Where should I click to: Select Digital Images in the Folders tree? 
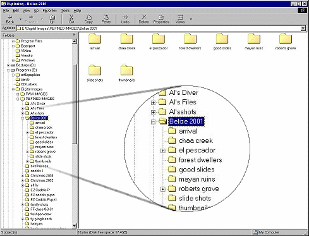click(x=32, y=89)
